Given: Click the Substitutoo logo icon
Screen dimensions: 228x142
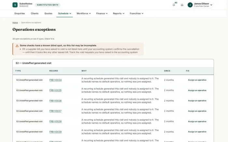Looking at the screenshot, I should tap(15, 5).
